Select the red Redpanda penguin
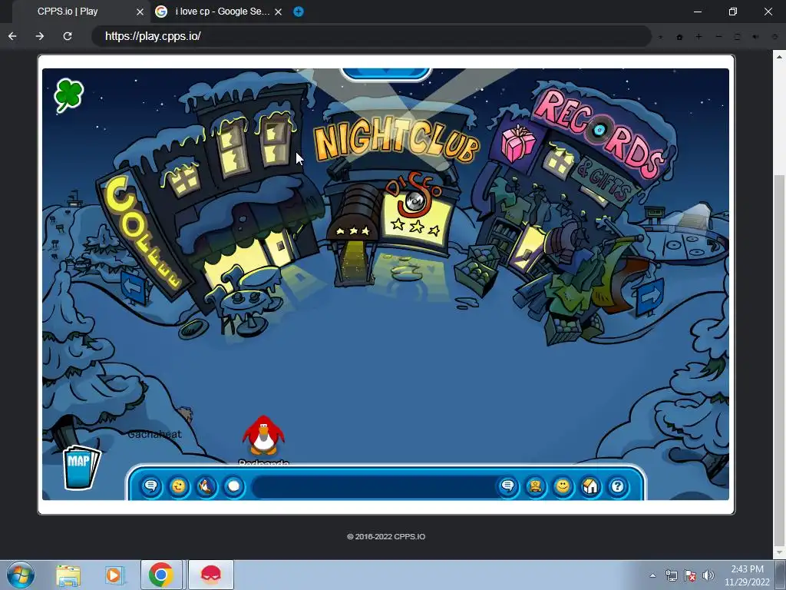The image size is (786, 590). 263,435
